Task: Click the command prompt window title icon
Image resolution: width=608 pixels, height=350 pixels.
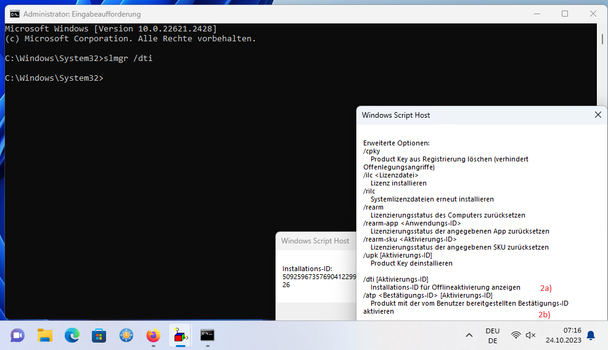Action: click(15, 14)
